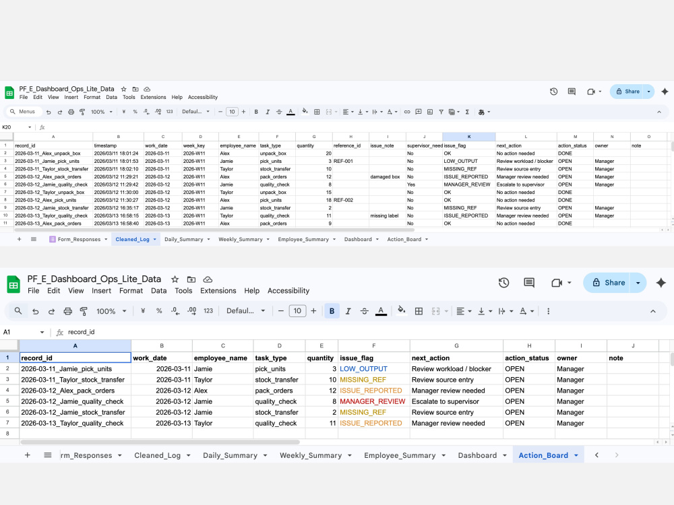The height and width of the screenshot is (505, 674).
Task: Click functions sigma icon in upper spreadsheet
Action: click(x=467, y=112)
